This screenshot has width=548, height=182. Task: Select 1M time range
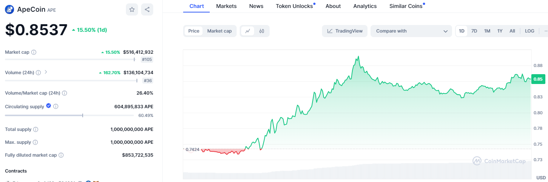coord(487,31)
